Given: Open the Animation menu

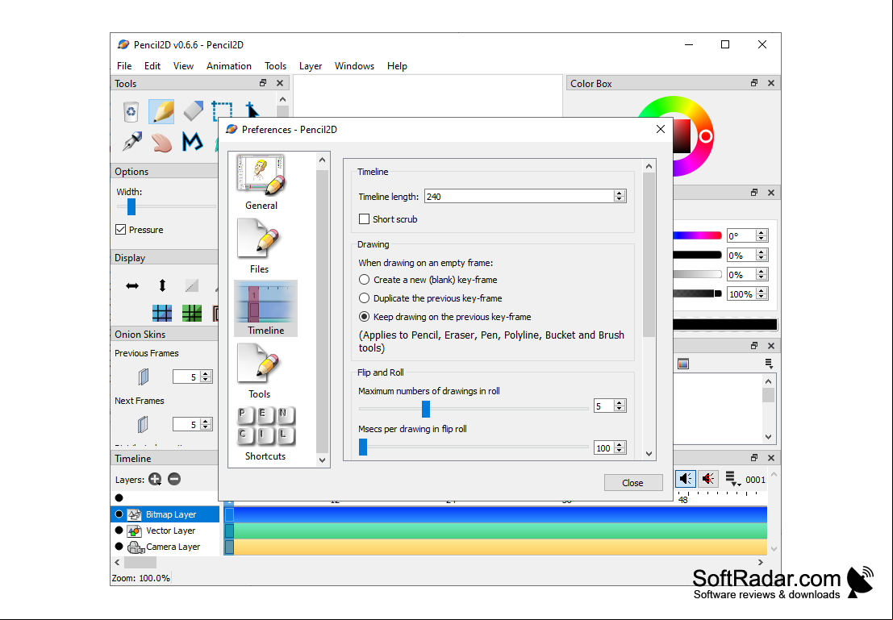Looking at the screenshot, I should click(x=229, y=66).
